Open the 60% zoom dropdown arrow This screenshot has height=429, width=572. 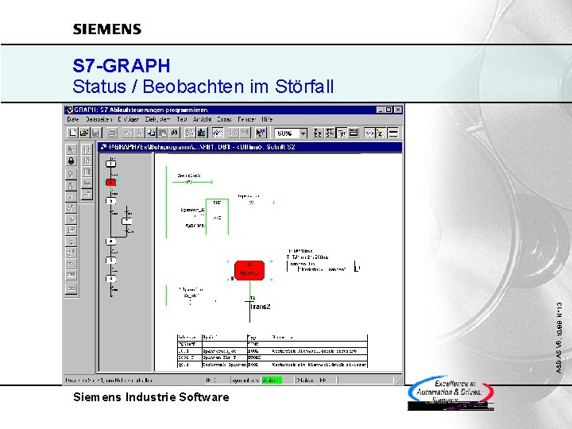pos(303,133)
